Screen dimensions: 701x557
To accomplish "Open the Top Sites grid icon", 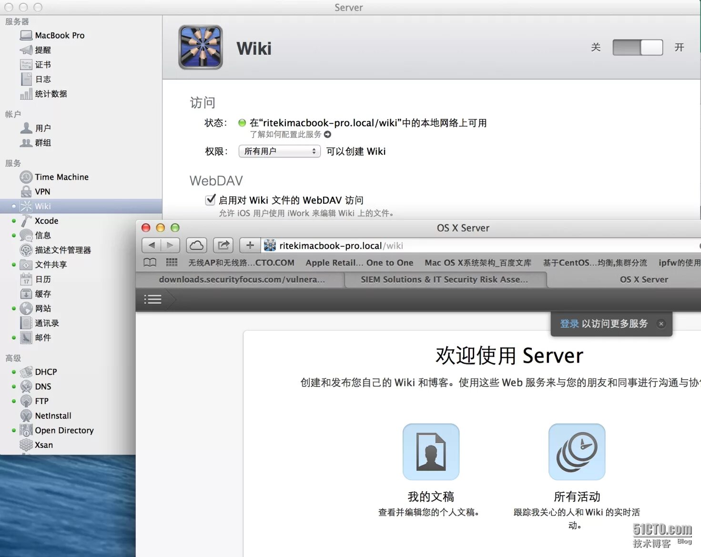I will point(172,263).
